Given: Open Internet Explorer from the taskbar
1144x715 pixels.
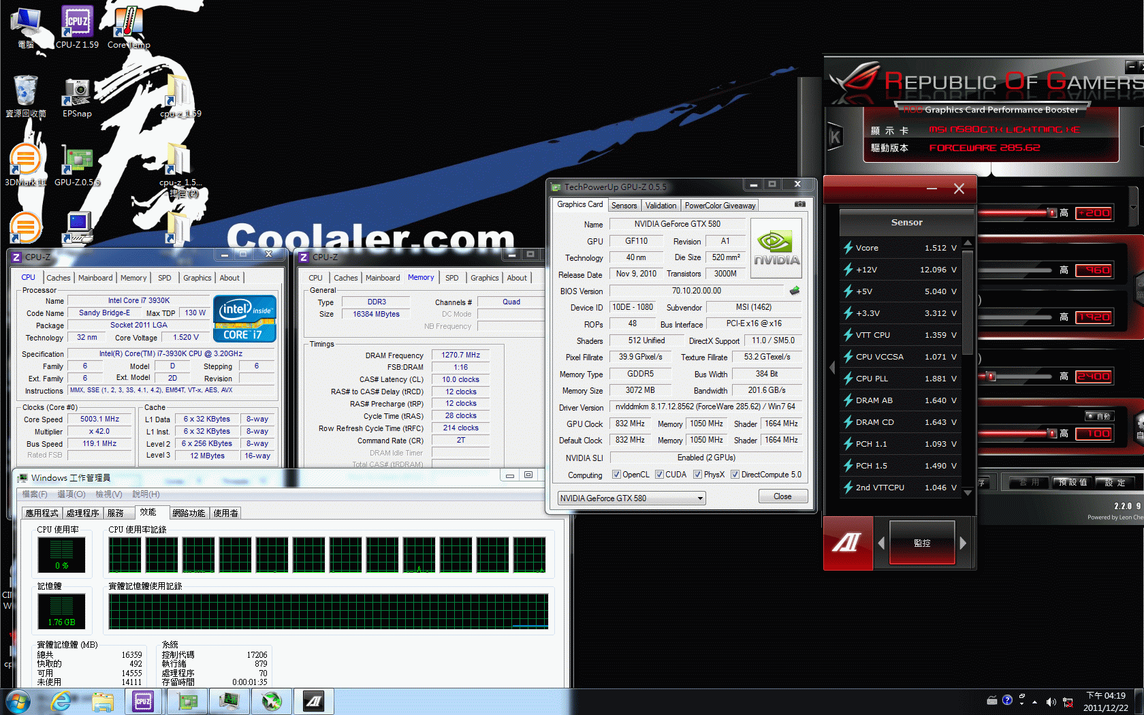Looking at the screenshot, I should tap(61, 701).
